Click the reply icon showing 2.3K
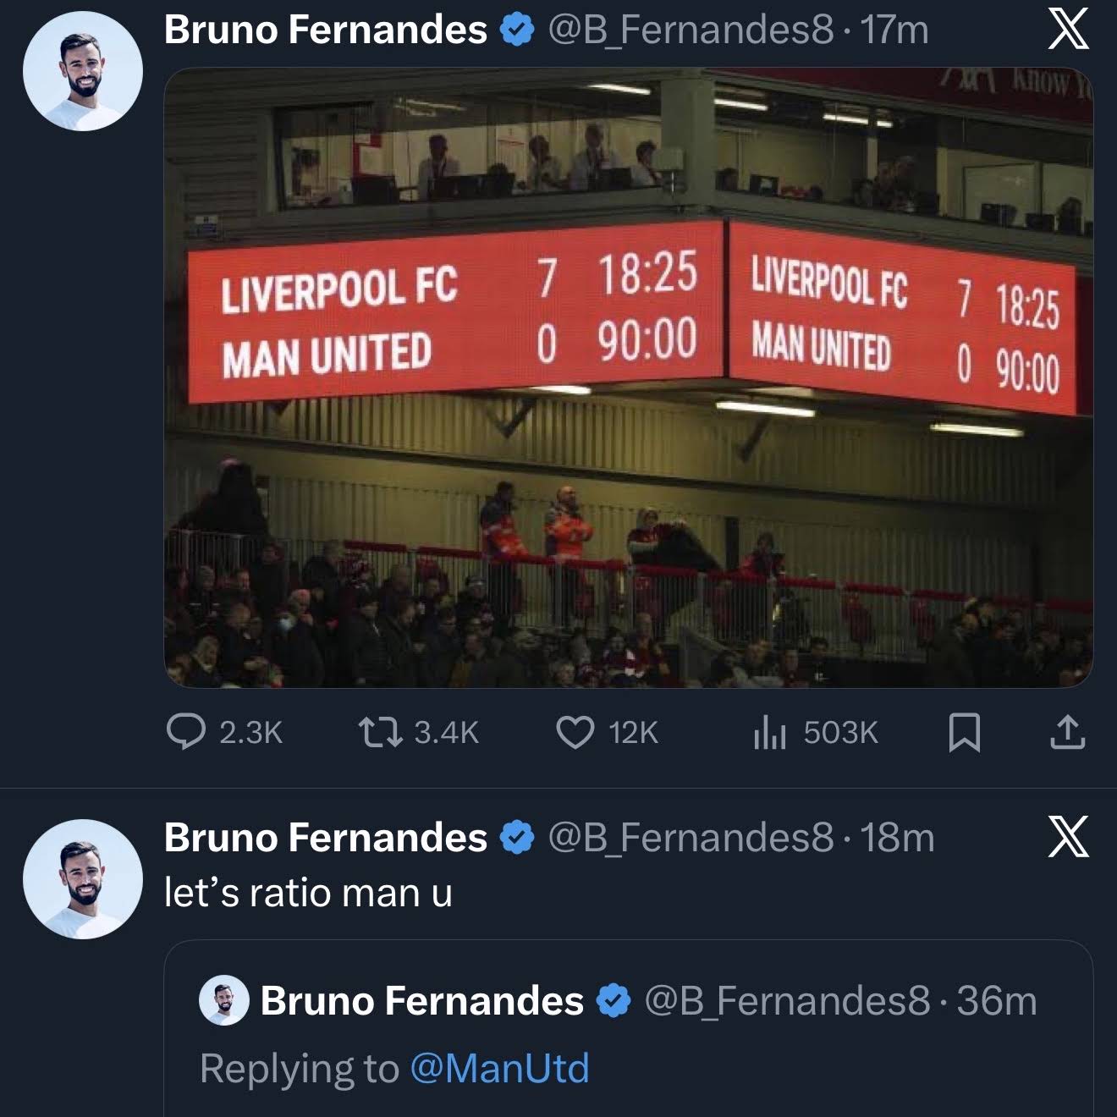The image size is (1117, 1117). (185, 732)
